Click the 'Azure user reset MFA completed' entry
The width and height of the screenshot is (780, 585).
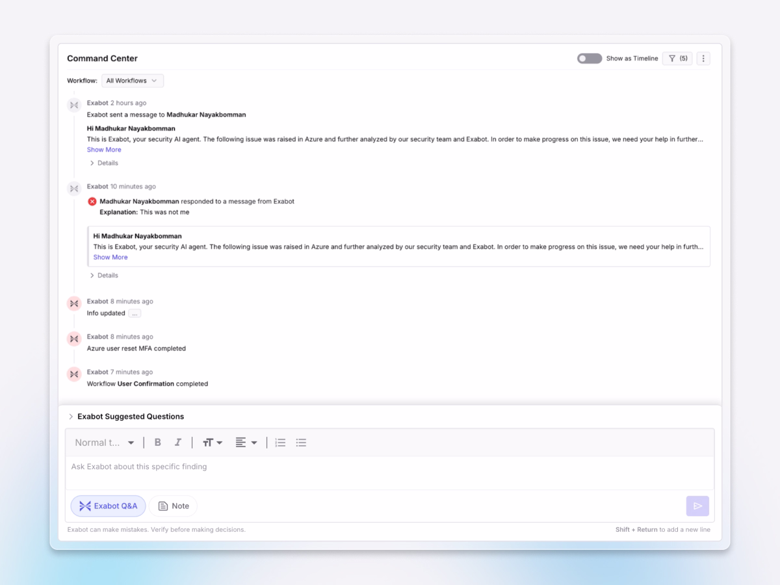tap(136, 348)
